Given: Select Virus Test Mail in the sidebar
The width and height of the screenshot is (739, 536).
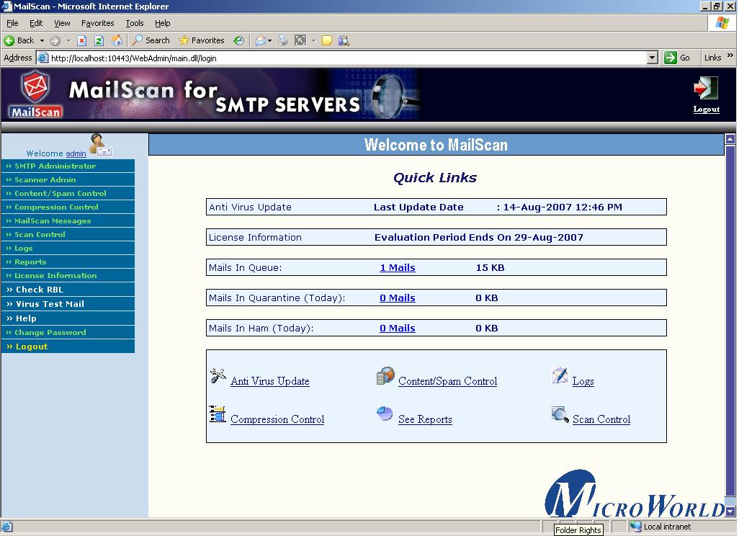Looking at the screenshot, I should [x=68, y=304].
